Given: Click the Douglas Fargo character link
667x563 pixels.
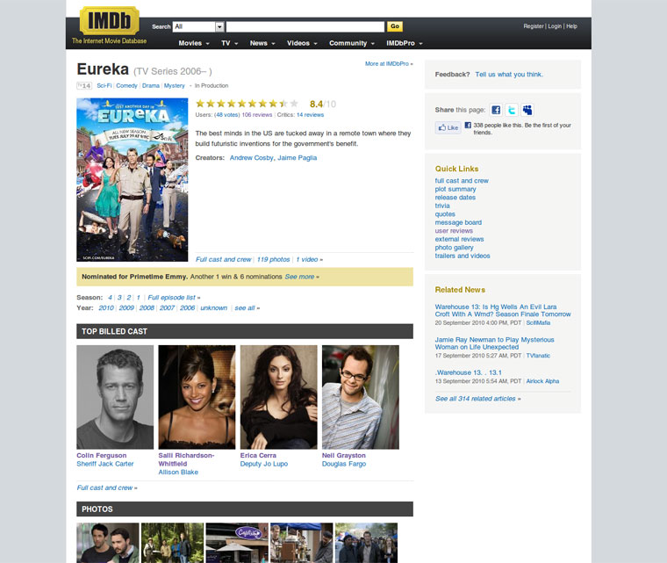Looking at the screenshot, I should [344, 464].
